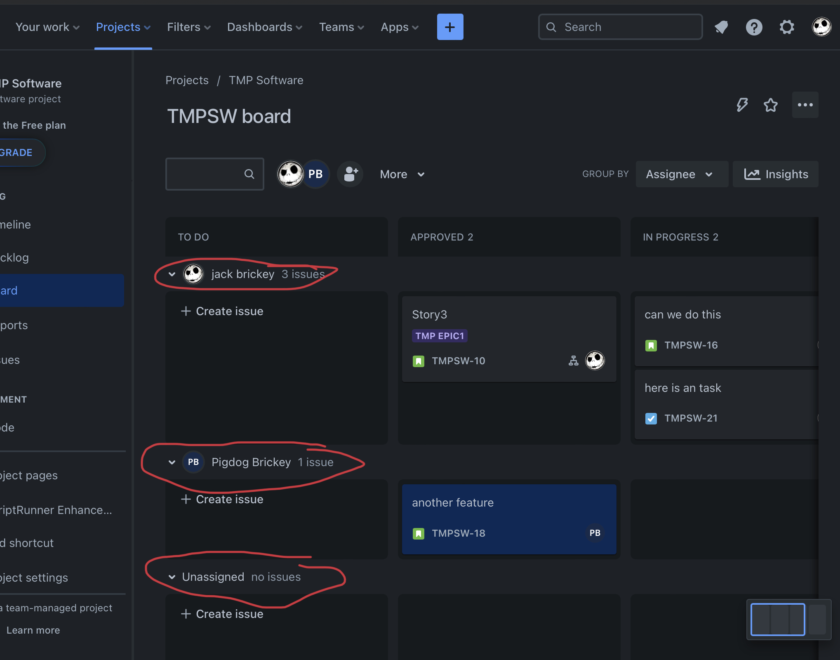Open the Group by Assignee dropdown
The image size is (840, 660).
tap(681, 174)
